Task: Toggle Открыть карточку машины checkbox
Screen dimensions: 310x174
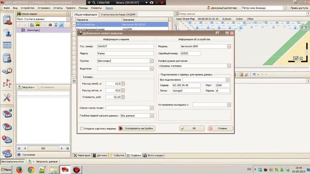Action: pos(81,129)
